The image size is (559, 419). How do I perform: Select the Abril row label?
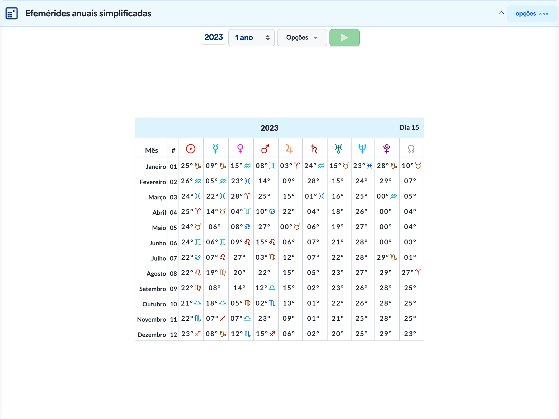point(159,213)
